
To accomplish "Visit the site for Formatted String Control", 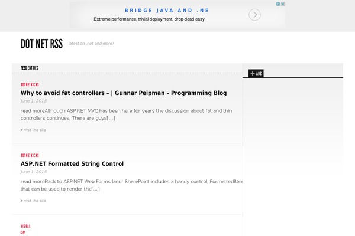I will coord(33,201).
